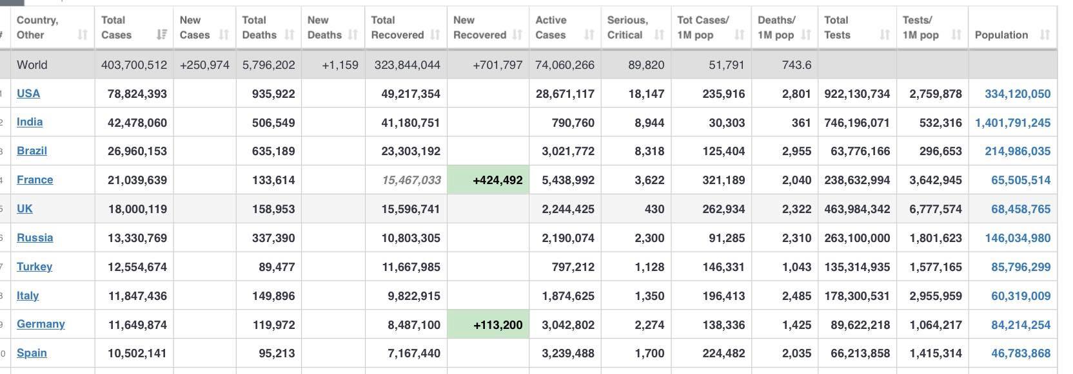Sort by New Deaths sort icon

point(354,35)
